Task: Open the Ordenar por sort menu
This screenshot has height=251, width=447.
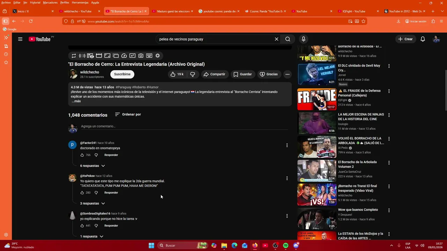Action: (x=128, y=114)
